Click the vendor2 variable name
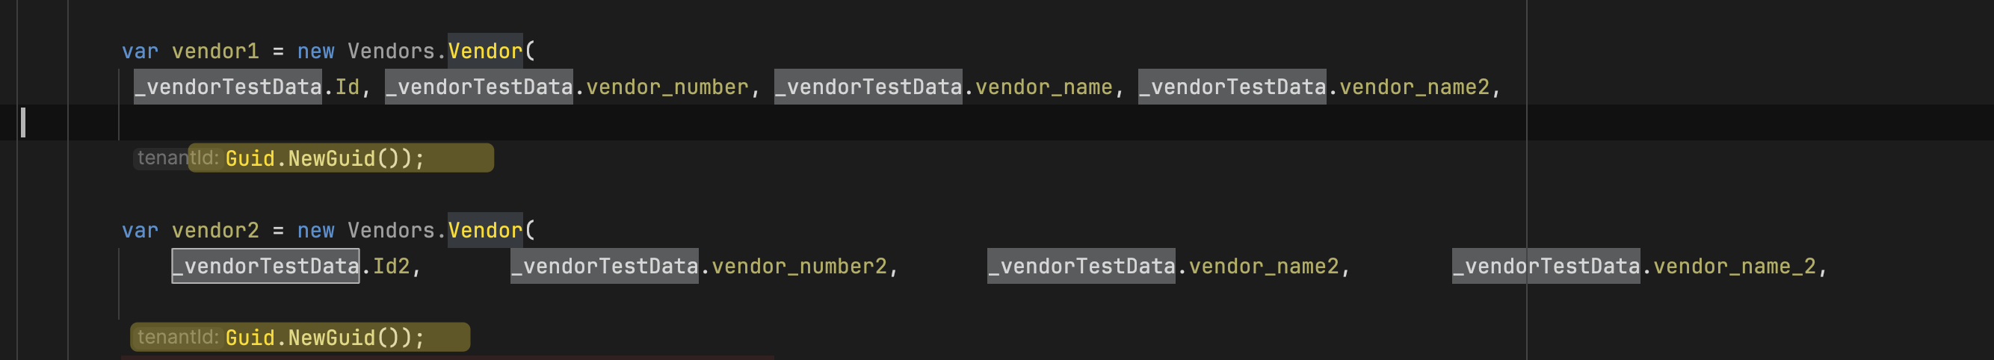 click(215, 231)
